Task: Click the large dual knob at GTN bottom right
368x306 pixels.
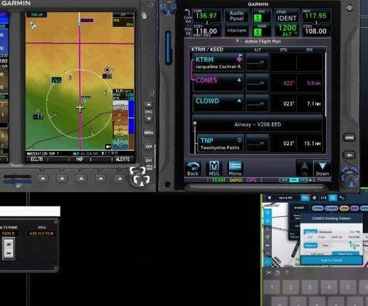Action: pos(350,178)
